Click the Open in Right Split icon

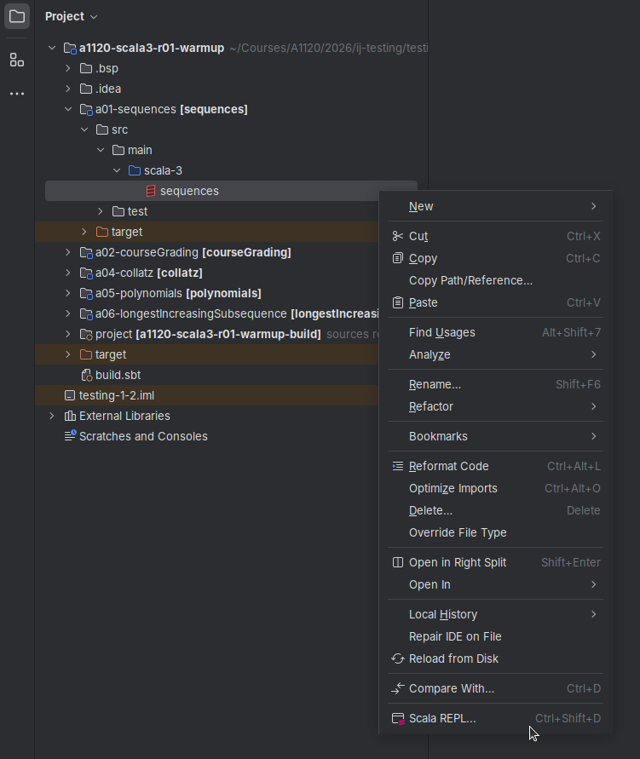(397, 562)
